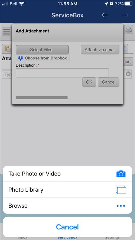Focus the Description text field
This screenshot has width=135, height=240.
pyautogui.click(x=62, y=73)
